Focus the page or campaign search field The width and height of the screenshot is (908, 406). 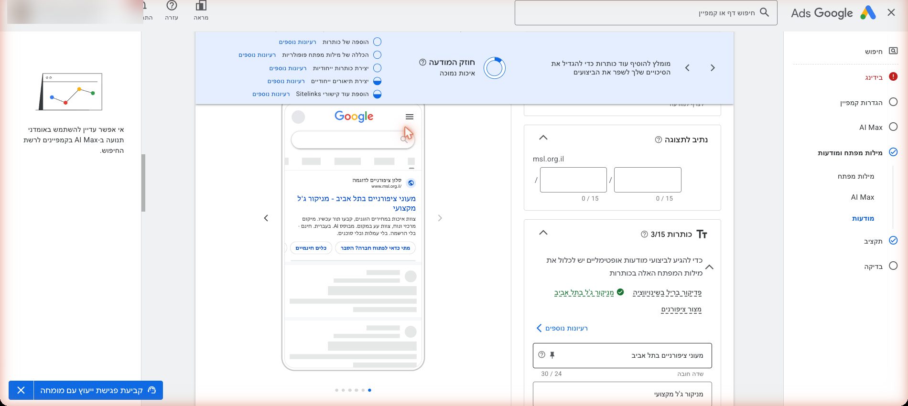646,12
